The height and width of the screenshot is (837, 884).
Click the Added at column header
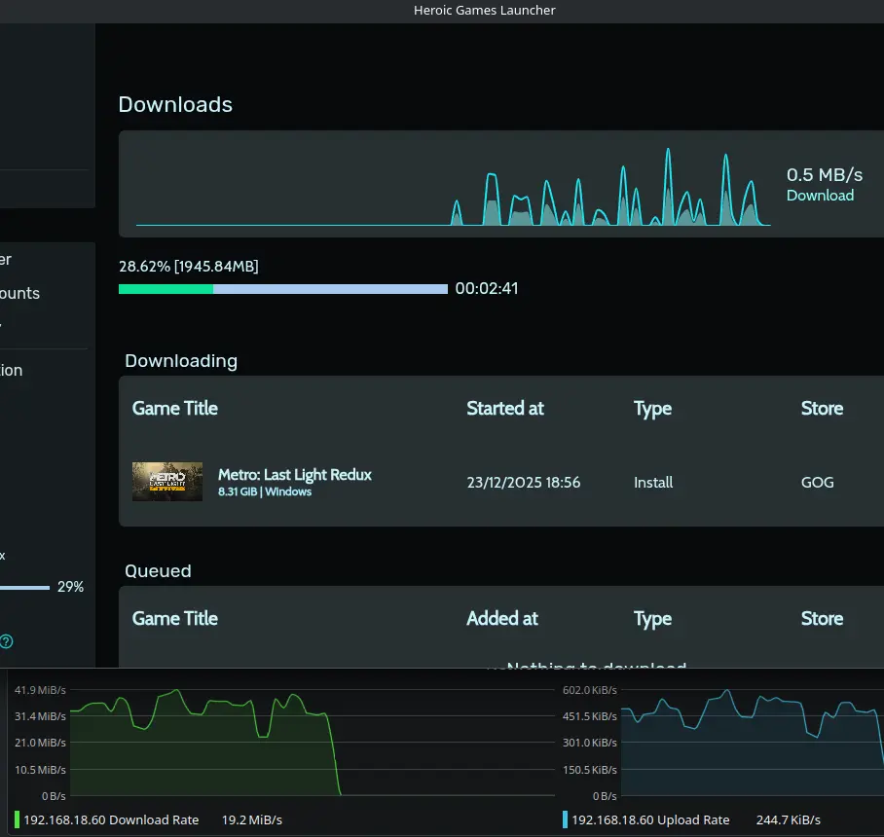[502, 618]
